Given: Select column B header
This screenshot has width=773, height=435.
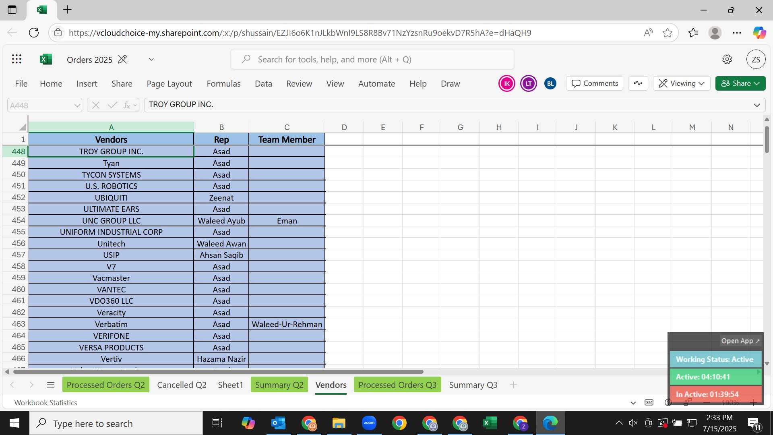Looking at the screenshot, I should click(x=221, y=127).
